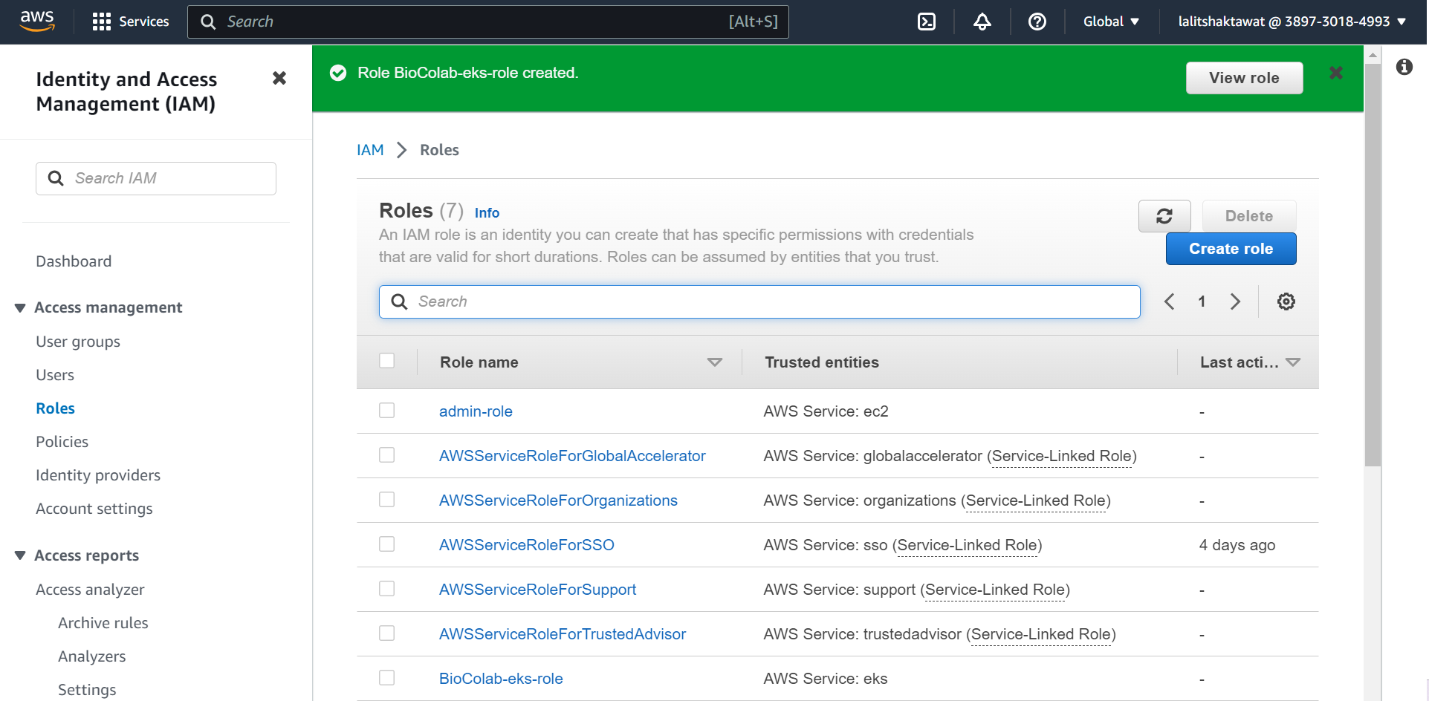The height and width of the screenshot is (701, 1429).
Task: Open the AWSServiceRoleForOrganizations link
Action: (x=558, y=501)
